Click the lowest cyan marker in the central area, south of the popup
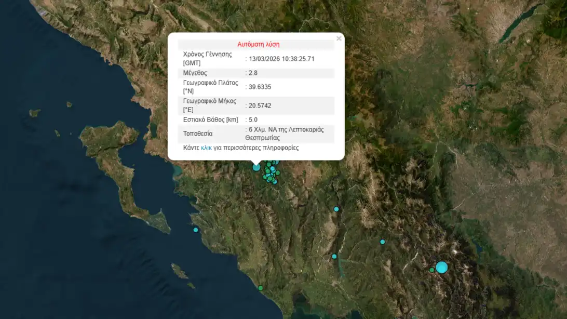567x319 pixels. coord(334,256)
